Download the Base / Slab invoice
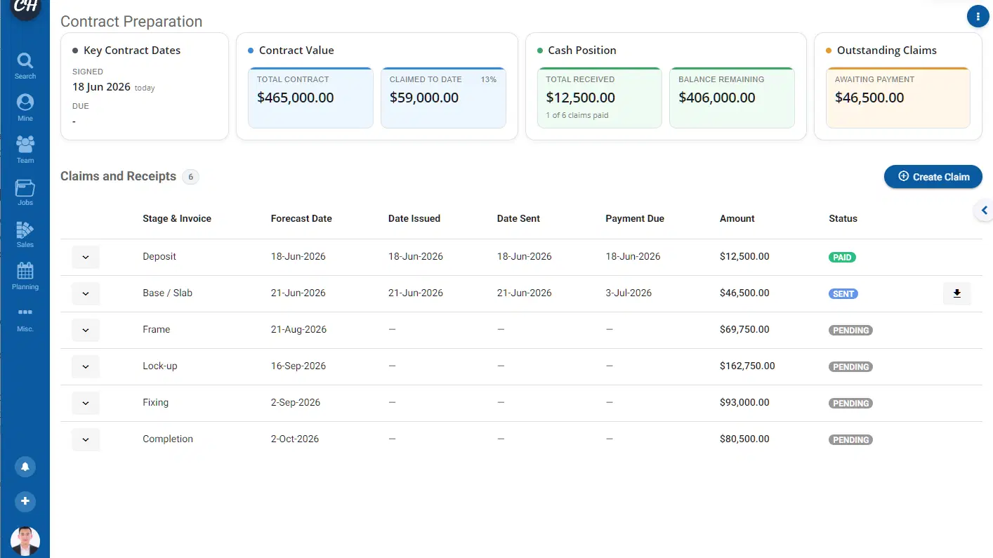 point(956,293)
